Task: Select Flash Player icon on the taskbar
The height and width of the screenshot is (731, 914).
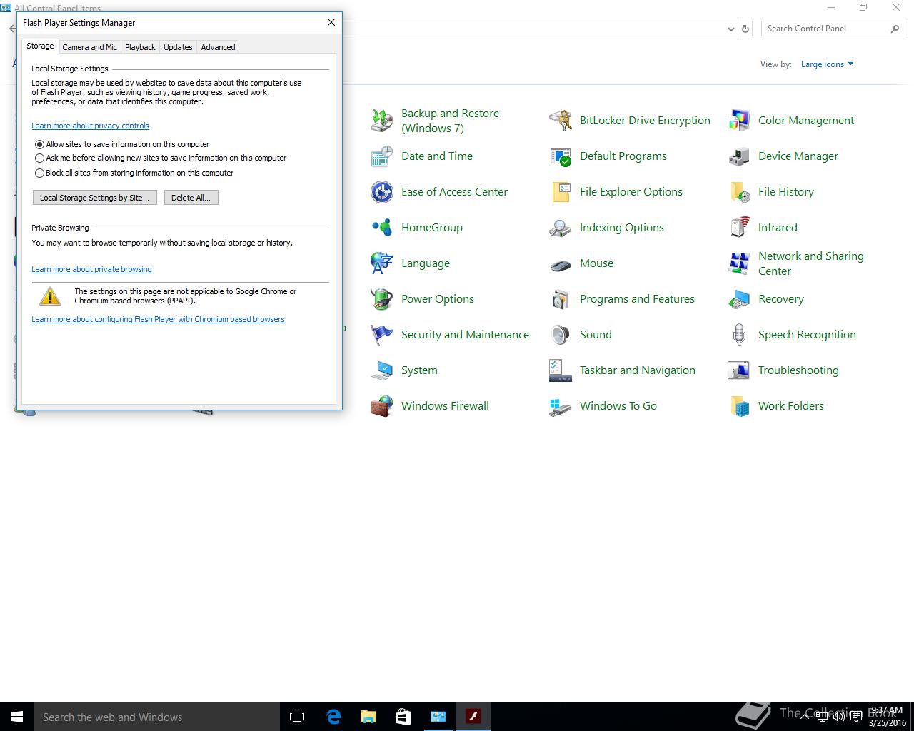Action: [473, 717]
